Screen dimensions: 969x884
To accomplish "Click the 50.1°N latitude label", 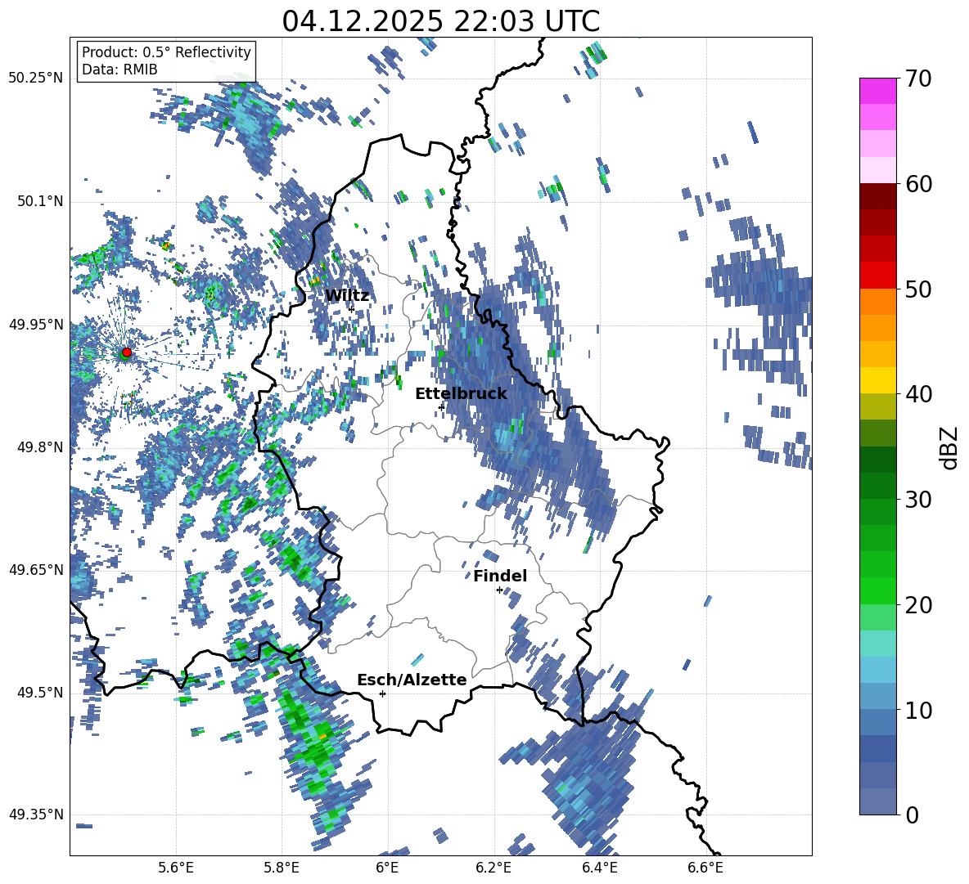I will pyautogui.click(x=39, y=202).
